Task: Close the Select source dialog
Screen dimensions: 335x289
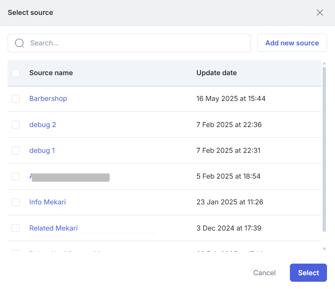Action: (x=320, y=13)
